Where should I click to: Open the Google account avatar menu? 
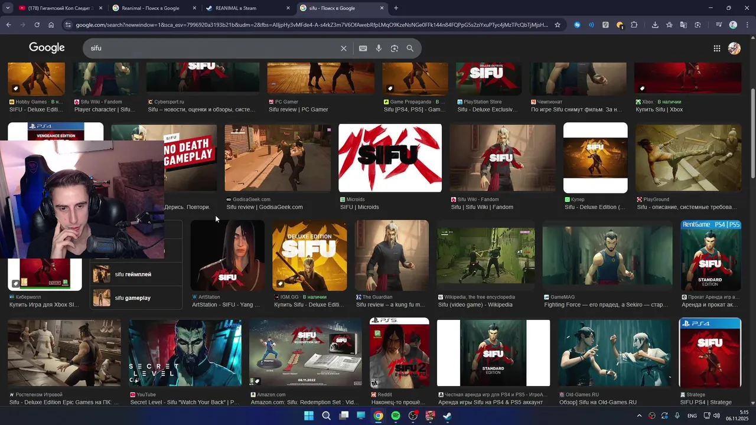(x=734, y=48)
